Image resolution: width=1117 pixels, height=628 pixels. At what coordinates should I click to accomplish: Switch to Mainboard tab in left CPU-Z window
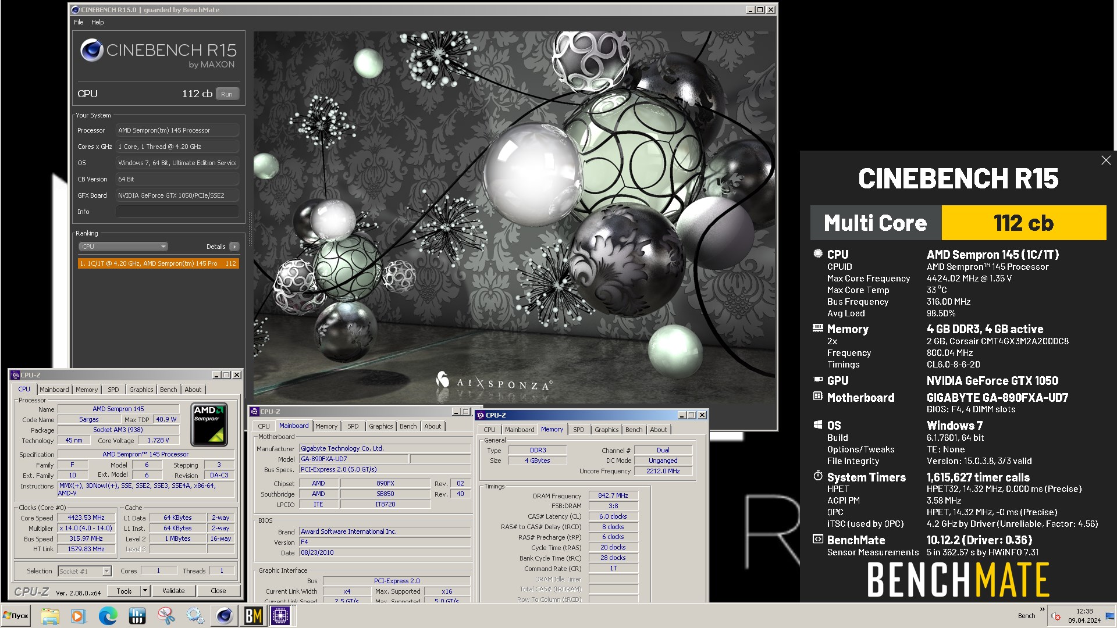tap(54, 390)
